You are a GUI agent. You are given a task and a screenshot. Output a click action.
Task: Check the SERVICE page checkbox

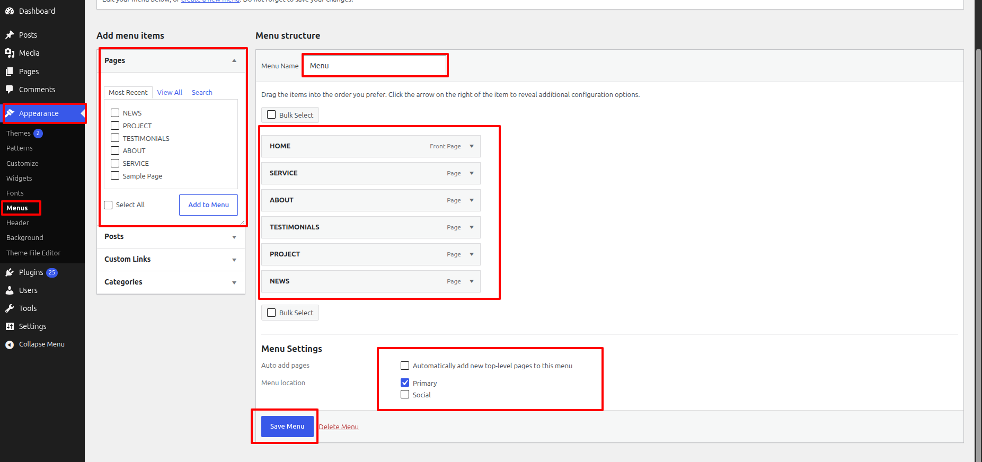115,163
